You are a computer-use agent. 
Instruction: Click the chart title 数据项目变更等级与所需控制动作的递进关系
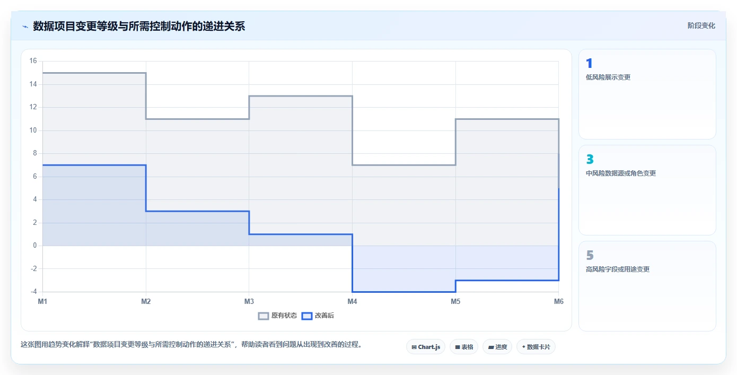139,26
